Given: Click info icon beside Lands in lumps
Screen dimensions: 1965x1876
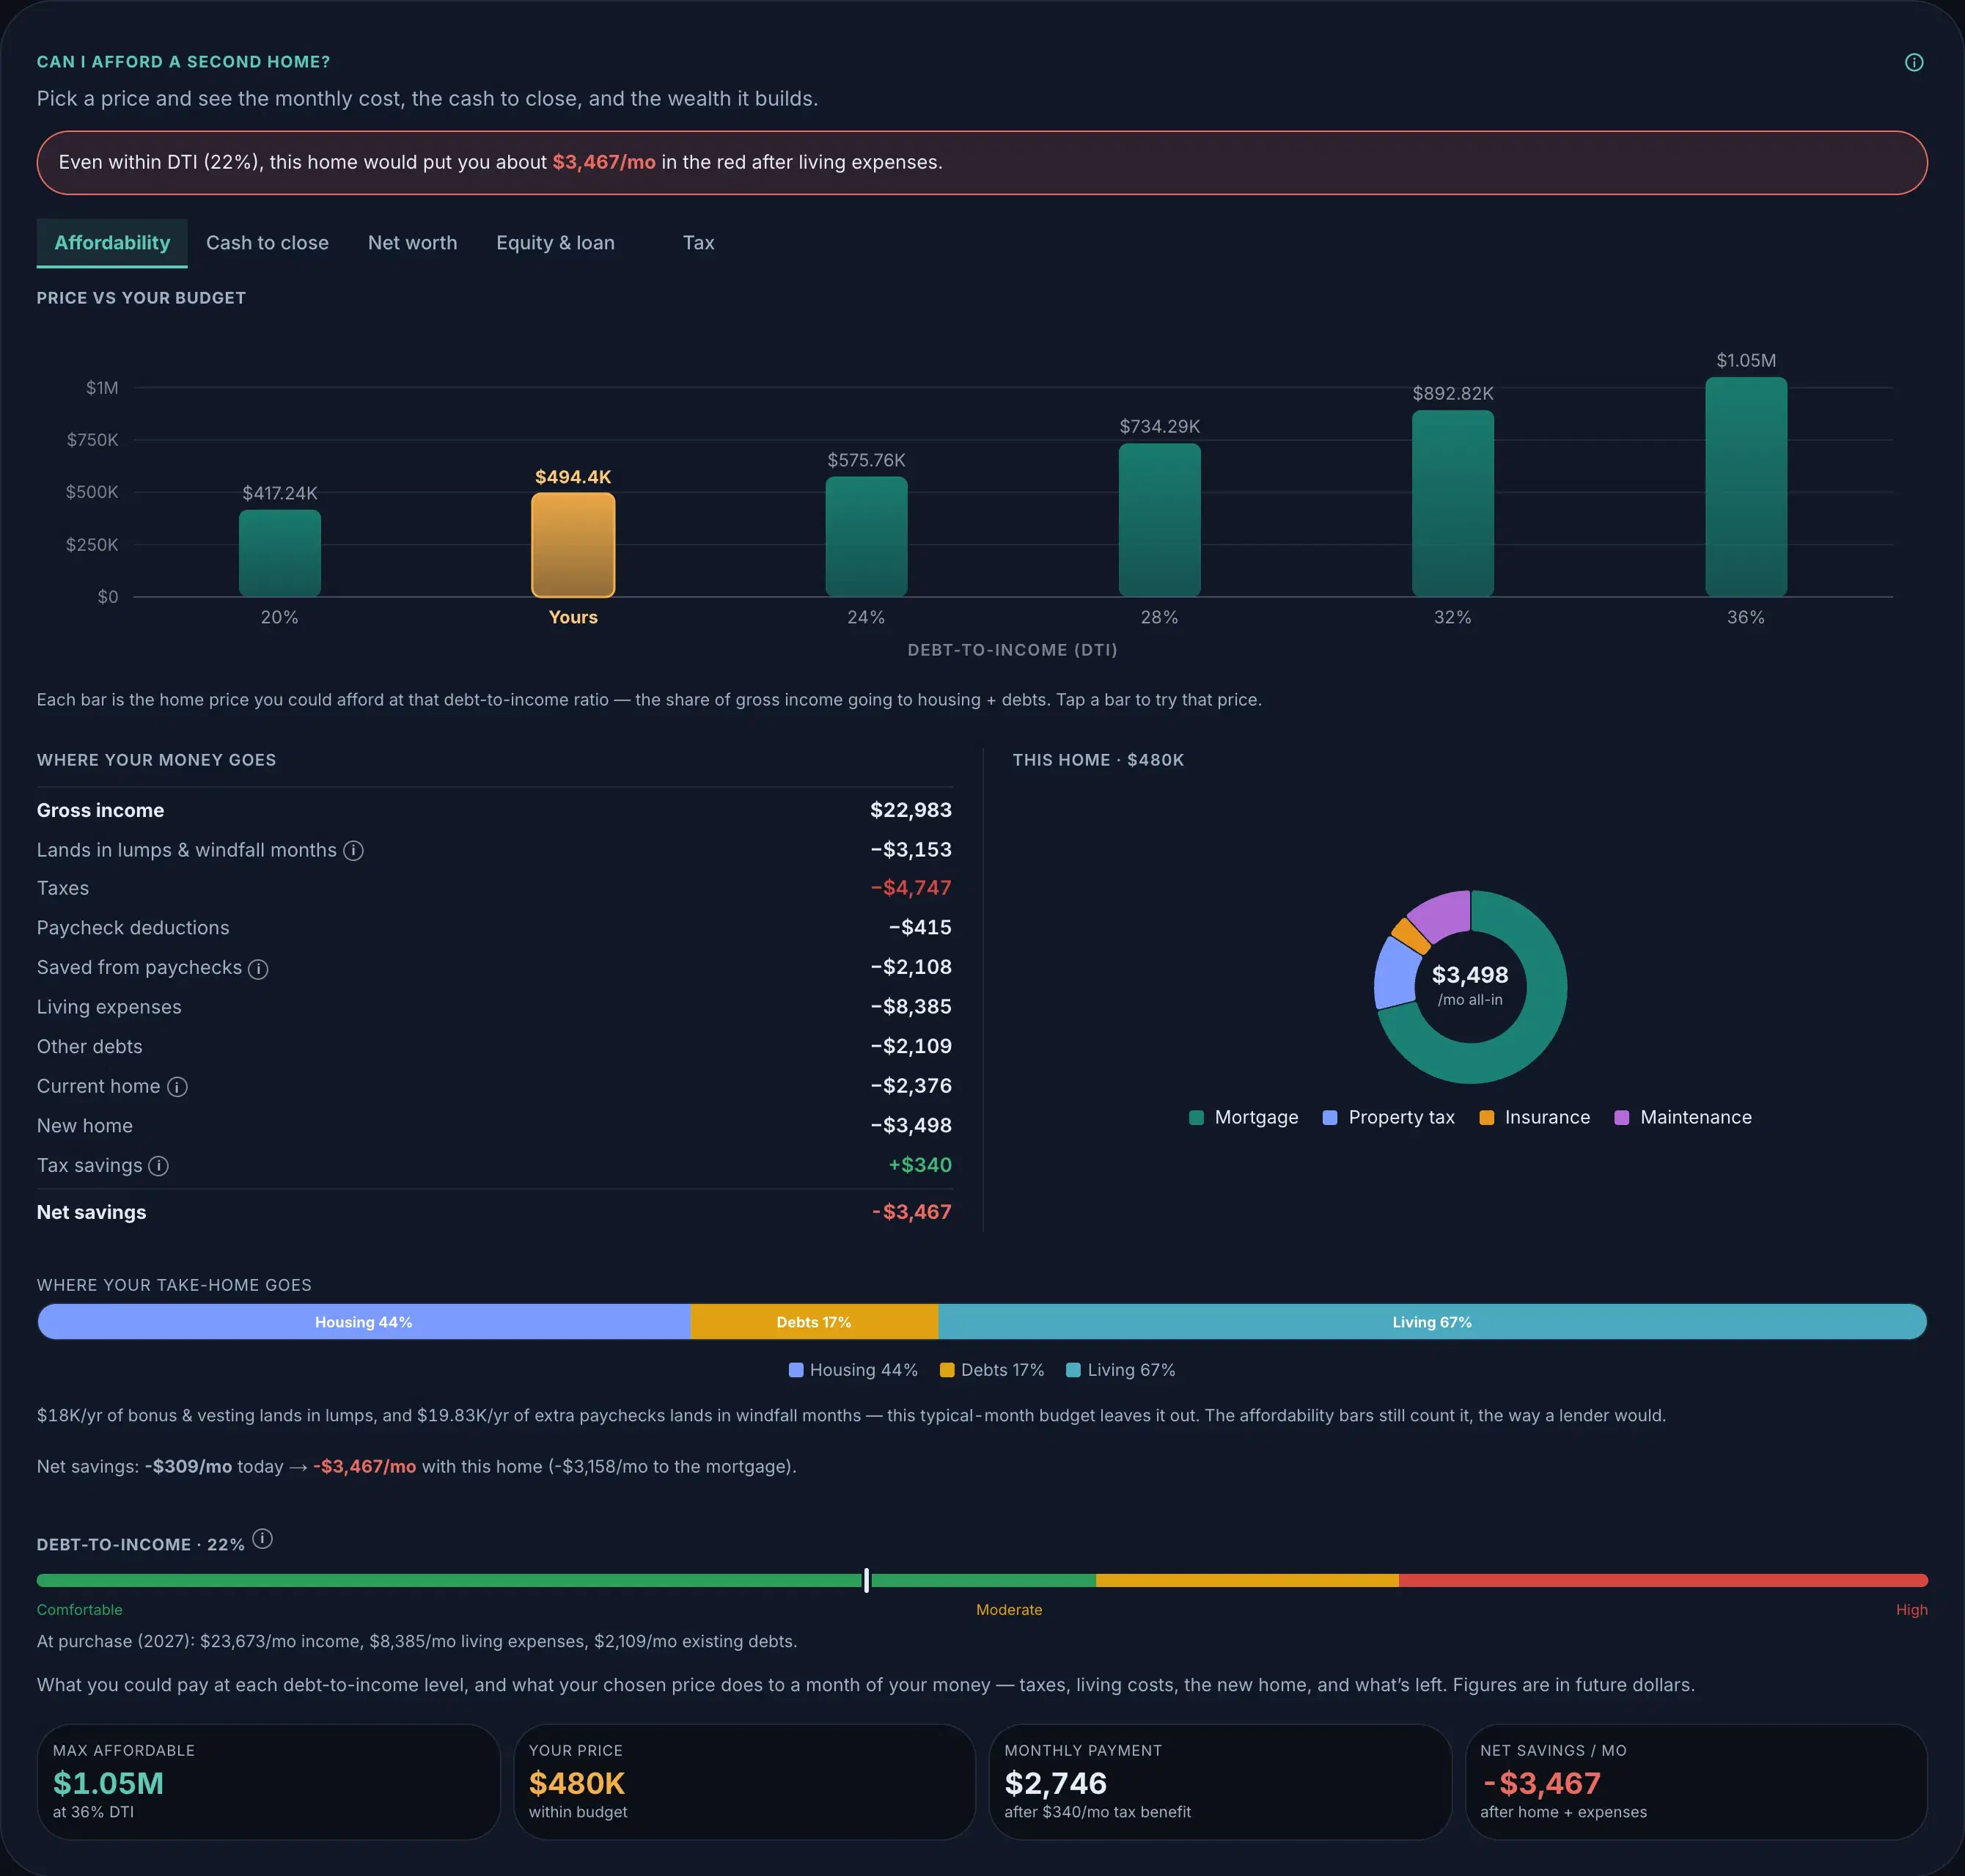Looking at the screenshot, I should (353, 850).
